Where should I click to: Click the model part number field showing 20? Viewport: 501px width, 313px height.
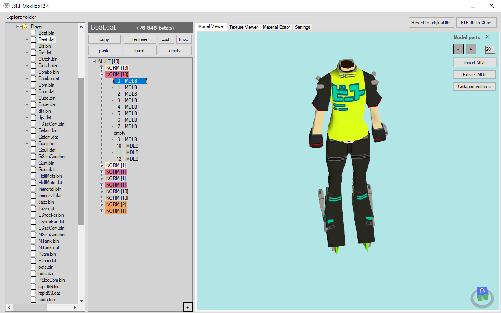click(490, 49)
